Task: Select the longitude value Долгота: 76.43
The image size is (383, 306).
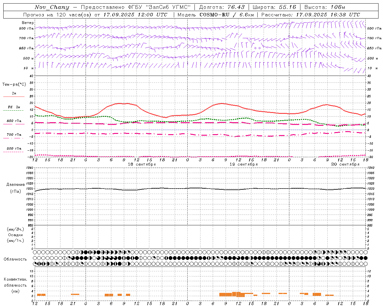Action: tap(221, 7)
